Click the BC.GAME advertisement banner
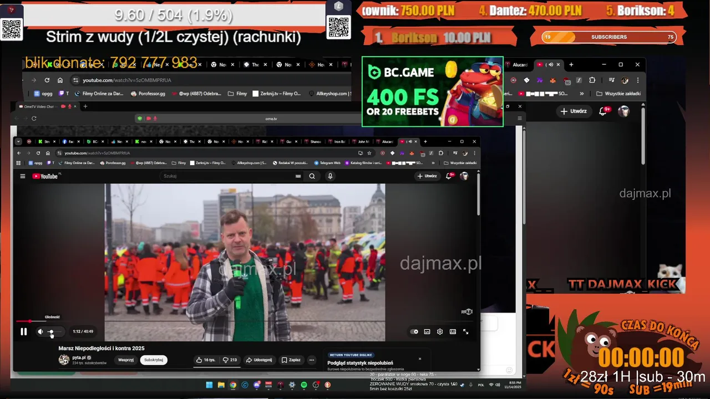 click(433, 91)
